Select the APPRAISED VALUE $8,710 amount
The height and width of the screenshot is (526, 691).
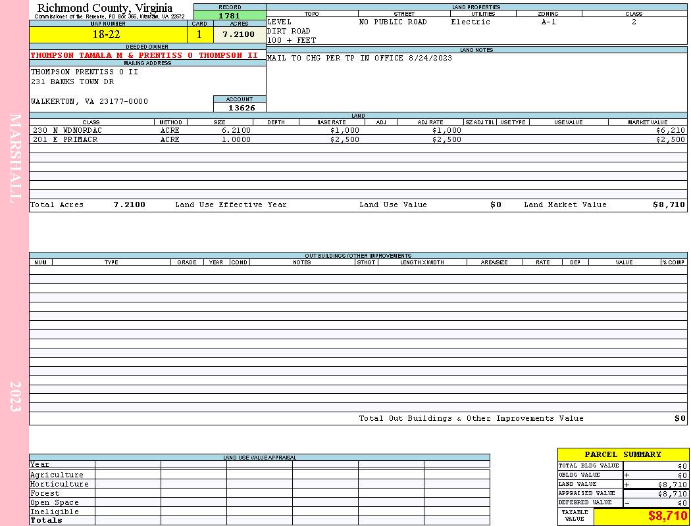[673, 494]
